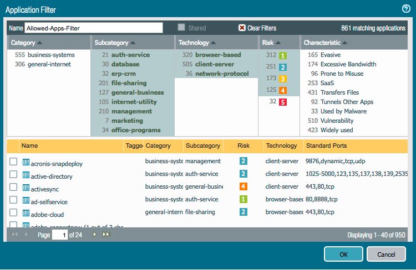Viewport: 416px width, 270px height.
Task: Sort filters by Technology header
Action: [216, 43]
